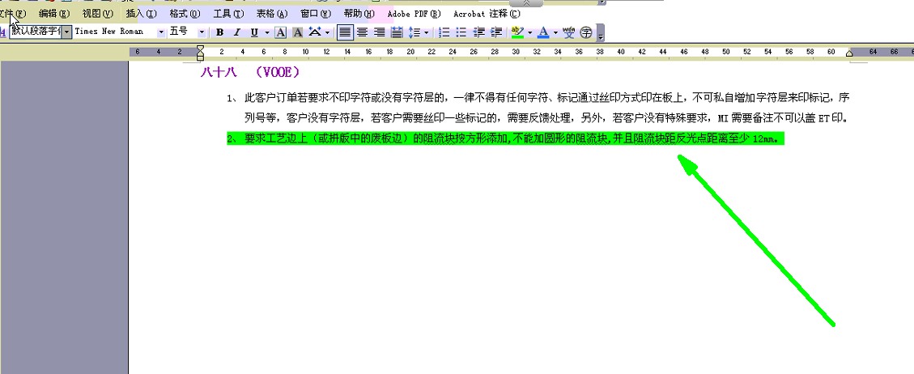The width and height of the screenshot is (914, 374).
Task: Apply bulleted list formatting
Action: (461, 32)
